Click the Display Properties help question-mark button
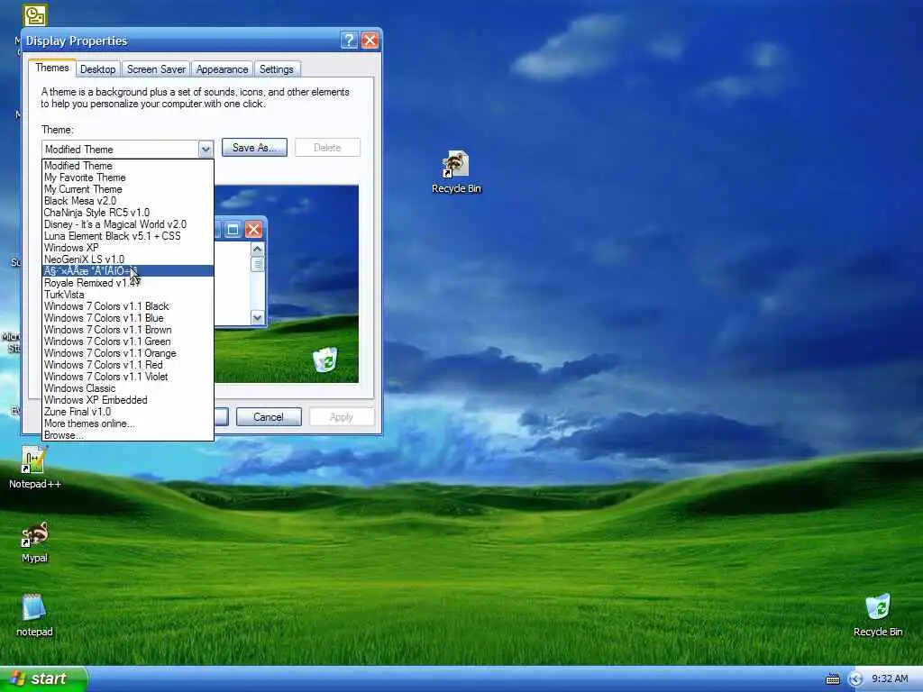The width and height of the screenshot is (923, 692). tap(349, 40)
